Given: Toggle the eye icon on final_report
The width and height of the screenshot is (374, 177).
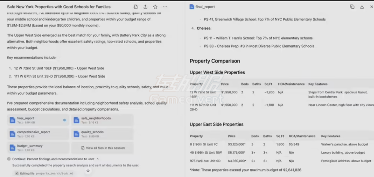Looking at the screenshot, I should (65, 120).
